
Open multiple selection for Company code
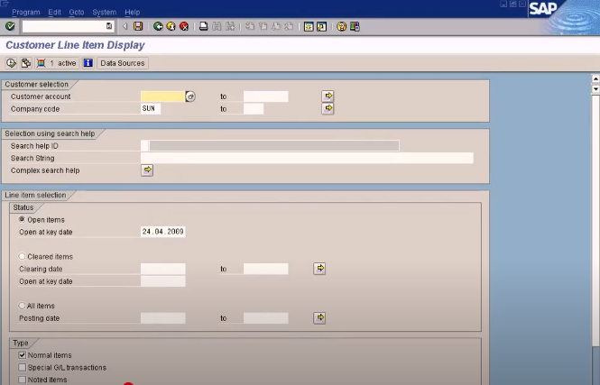328,108
